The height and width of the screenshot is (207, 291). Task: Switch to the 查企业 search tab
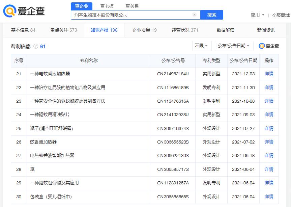(82, 6)
